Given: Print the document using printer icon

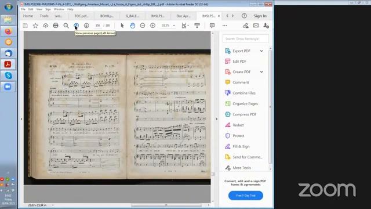Looking at the screenshot, I should pos(56,26).
